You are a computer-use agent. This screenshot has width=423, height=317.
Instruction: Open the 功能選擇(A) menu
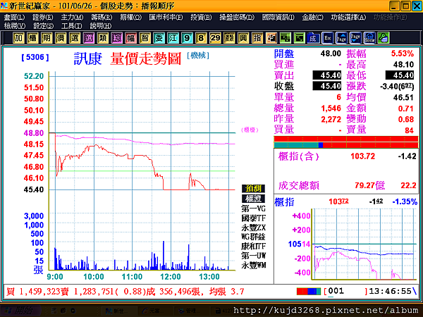[348, 18]
